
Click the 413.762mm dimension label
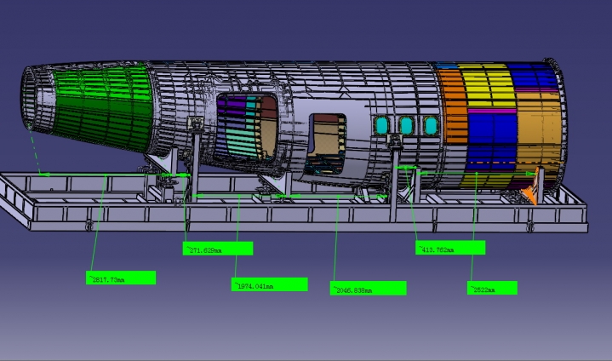449,249
